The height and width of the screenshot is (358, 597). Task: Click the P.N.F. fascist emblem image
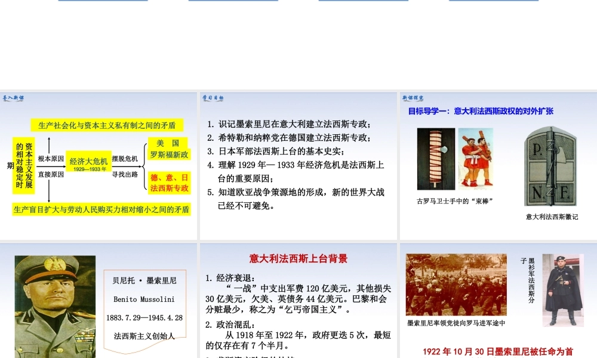[550, 166]
